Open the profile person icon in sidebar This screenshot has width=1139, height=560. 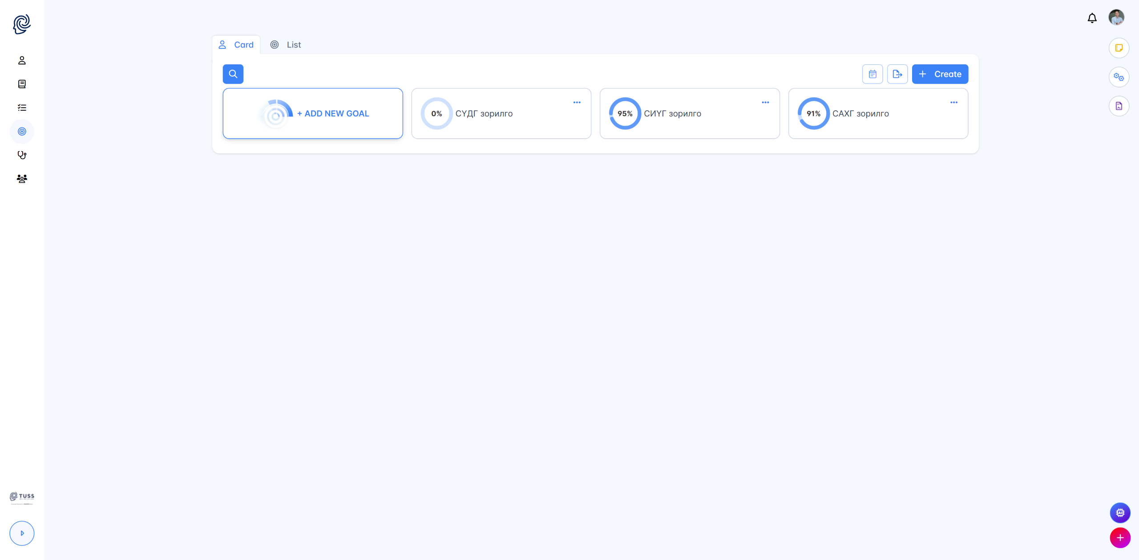pyautogui.click(x=22, y=60)
